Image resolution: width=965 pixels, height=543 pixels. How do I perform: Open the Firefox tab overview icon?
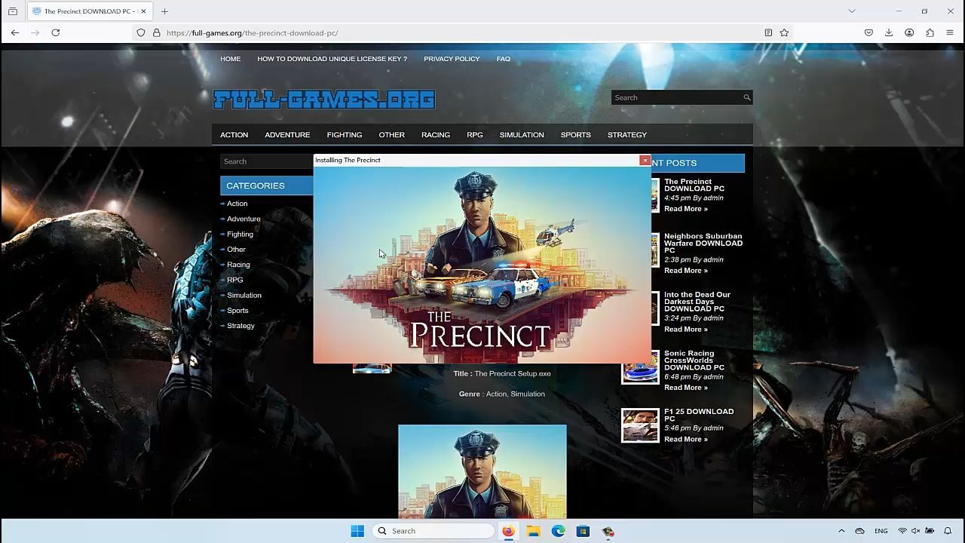[x=13, y=11]
